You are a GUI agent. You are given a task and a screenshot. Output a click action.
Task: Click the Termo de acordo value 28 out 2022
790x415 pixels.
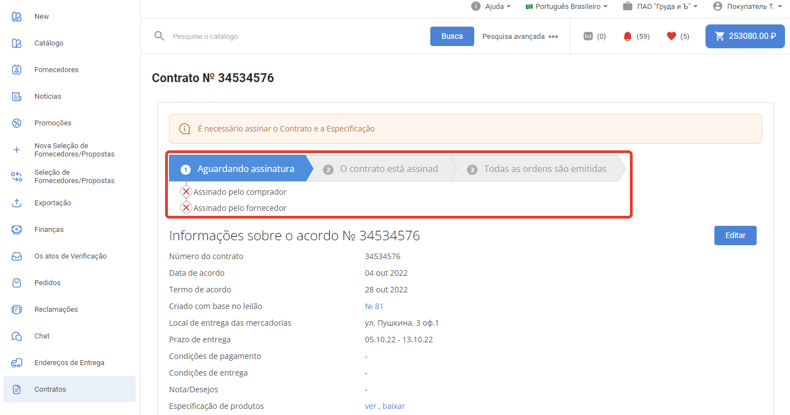[386, 290]
